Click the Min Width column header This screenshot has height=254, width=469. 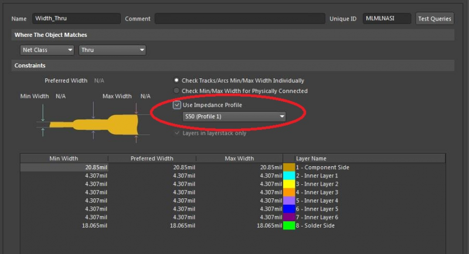64,159
